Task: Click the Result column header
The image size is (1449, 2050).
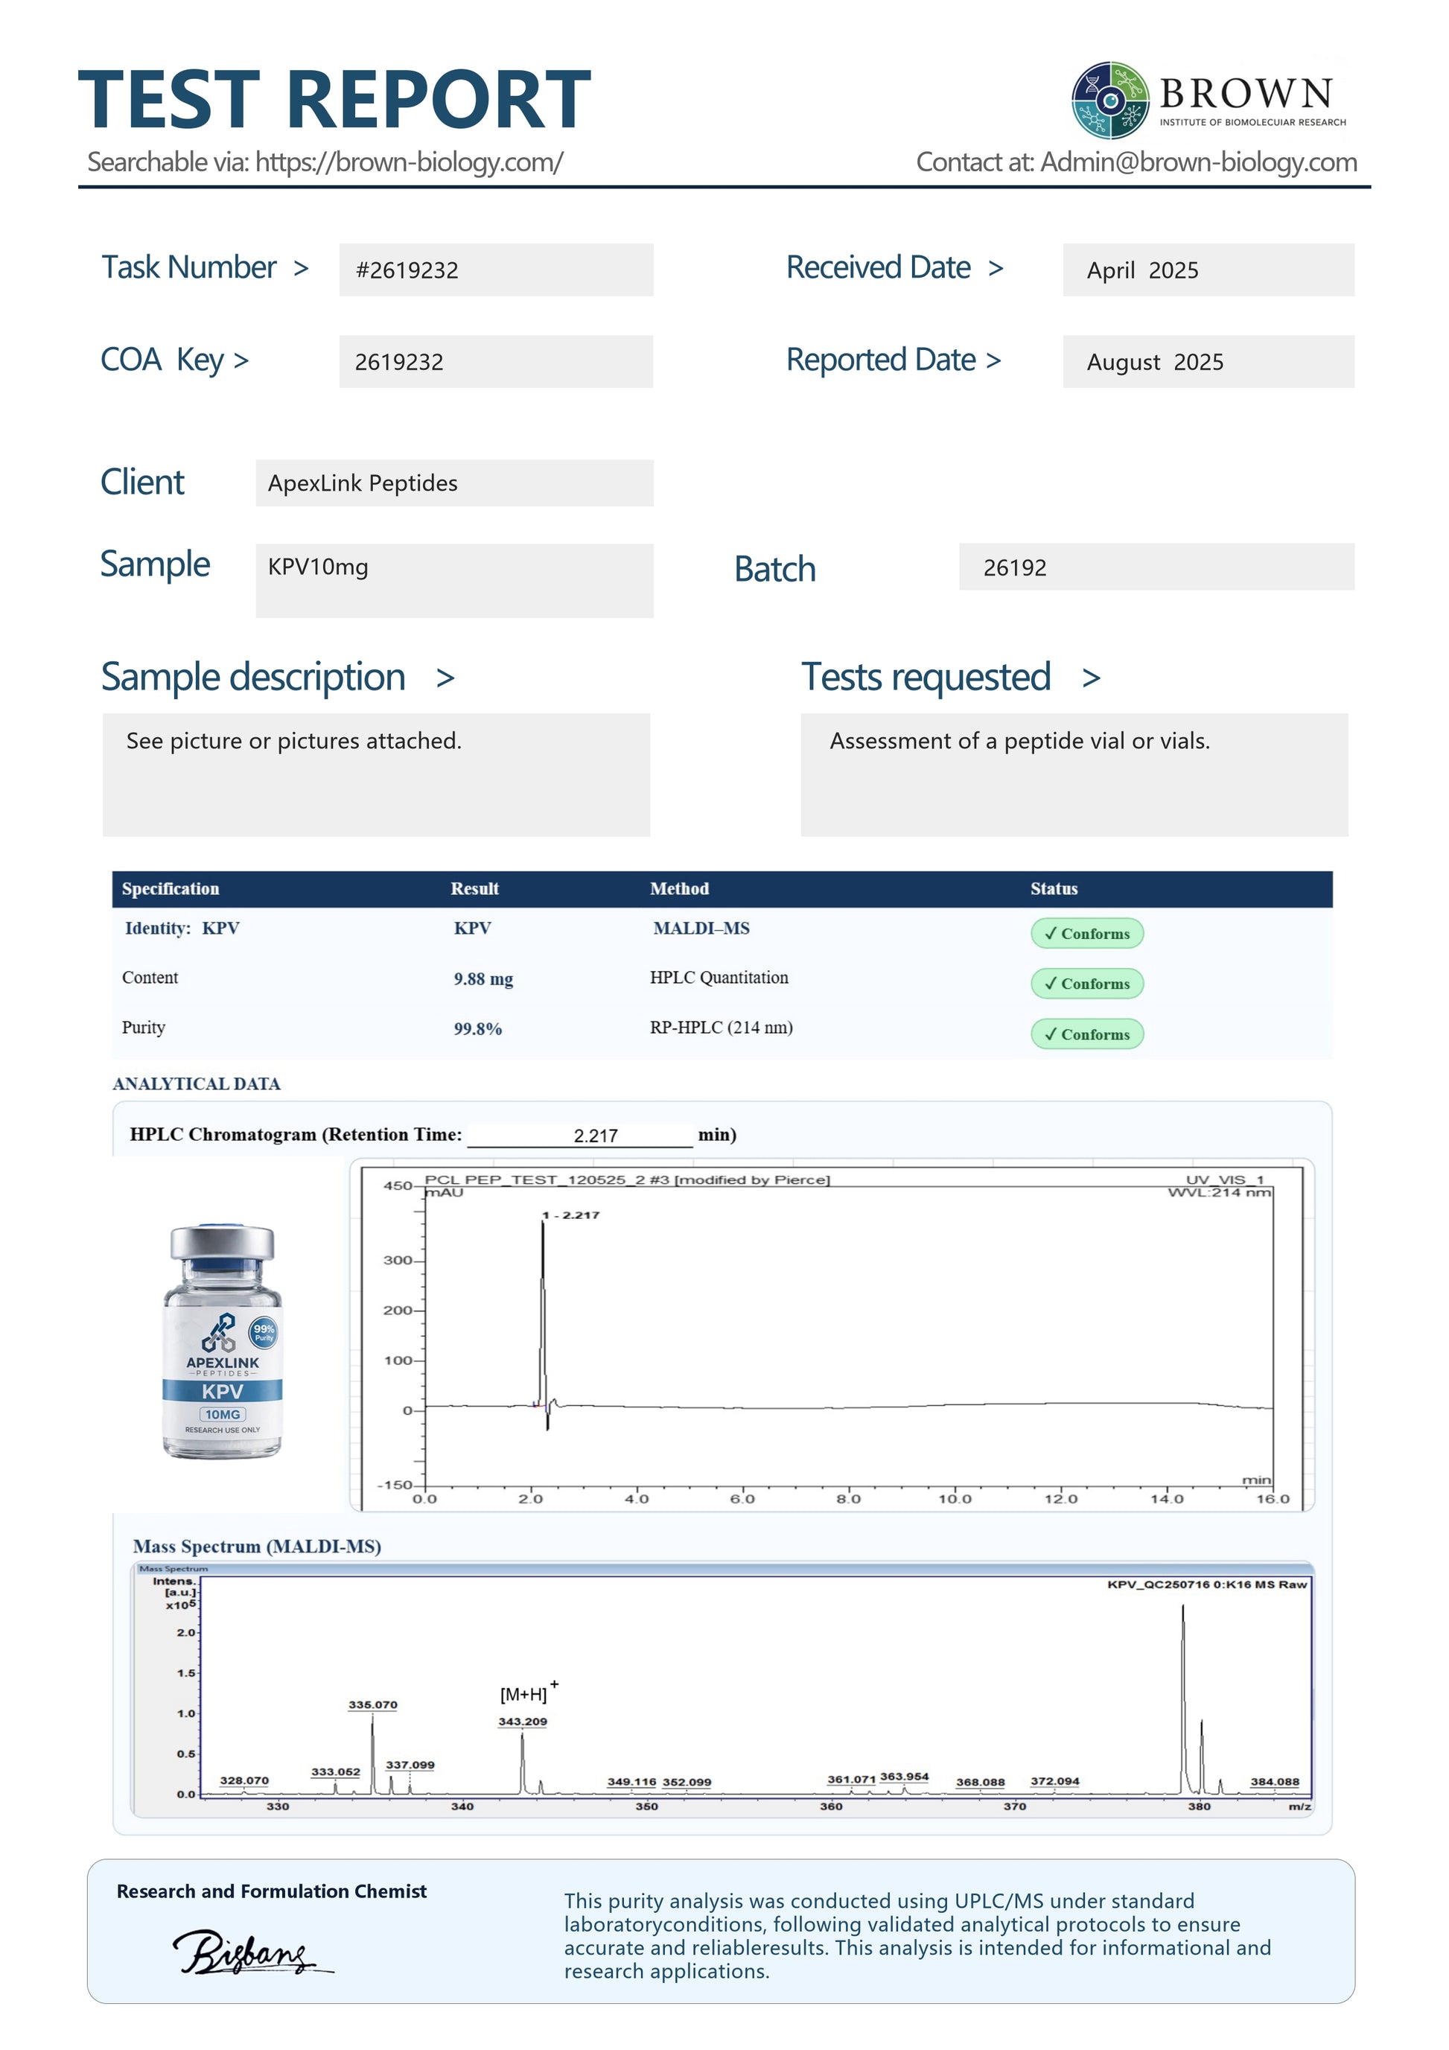Action: pos(474,888)
